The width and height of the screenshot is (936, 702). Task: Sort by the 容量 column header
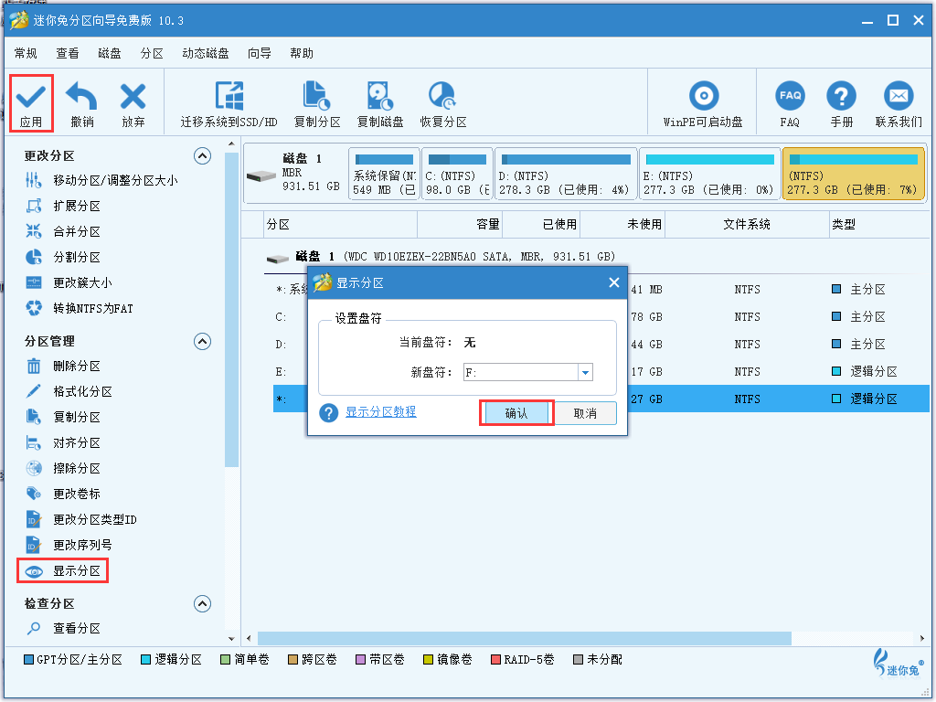tap(488, 225)
